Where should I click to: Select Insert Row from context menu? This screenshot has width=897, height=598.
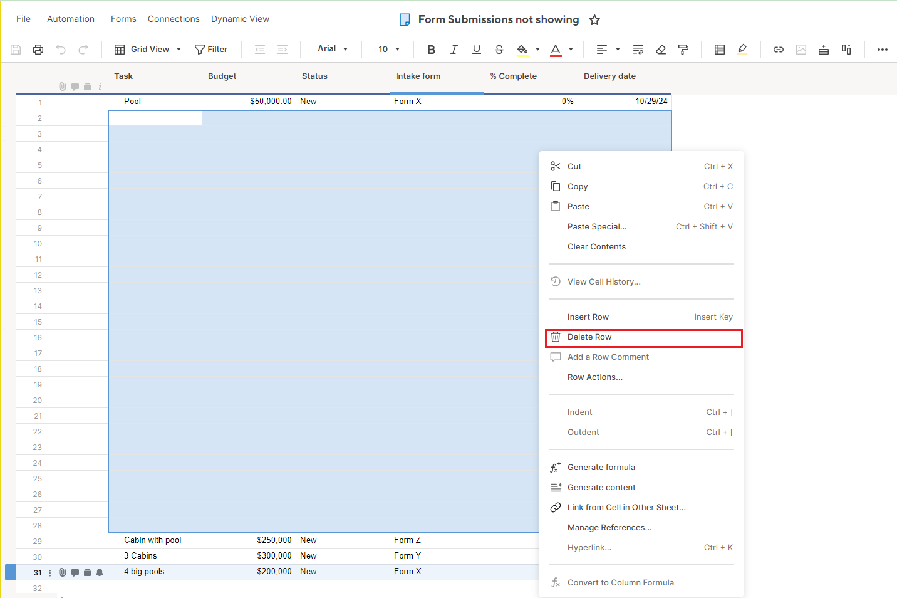[641, 317]
